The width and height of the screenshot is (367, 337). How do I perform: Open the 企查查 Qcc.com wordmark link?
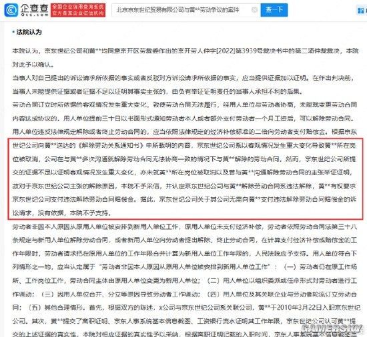[34, 10]
